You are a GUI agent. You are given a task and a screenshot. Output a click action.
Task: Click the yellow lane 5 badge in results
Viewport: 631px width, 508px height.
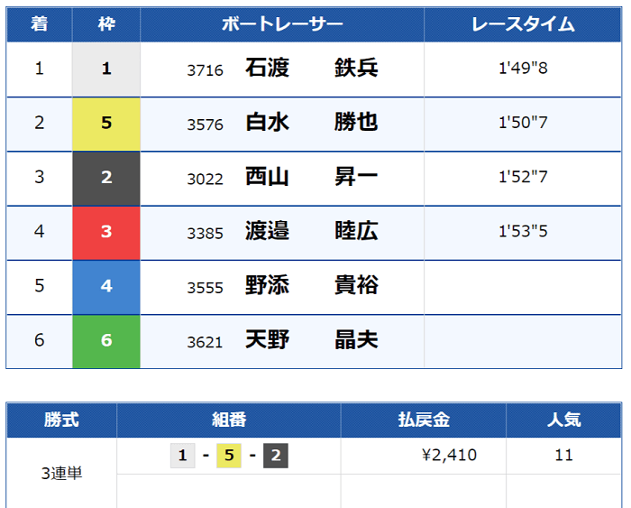[106, 123]
